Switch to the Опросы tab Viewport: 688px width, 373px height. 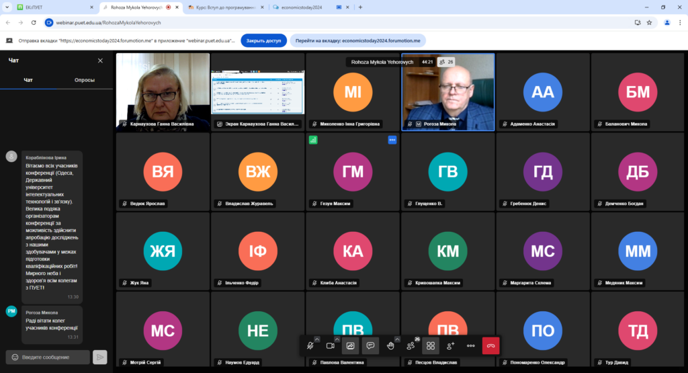[x=84, y=80]
